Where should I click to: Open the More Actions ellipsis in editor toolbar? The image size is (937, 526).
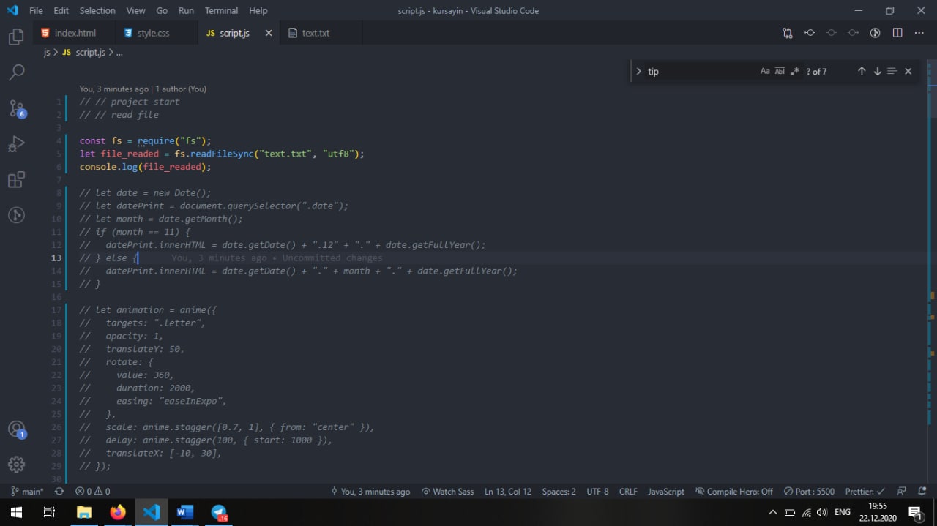coord(919,33)
